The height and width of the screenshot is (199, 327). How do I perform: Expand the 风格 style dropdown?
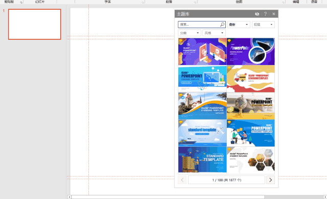tap(214, 33)
